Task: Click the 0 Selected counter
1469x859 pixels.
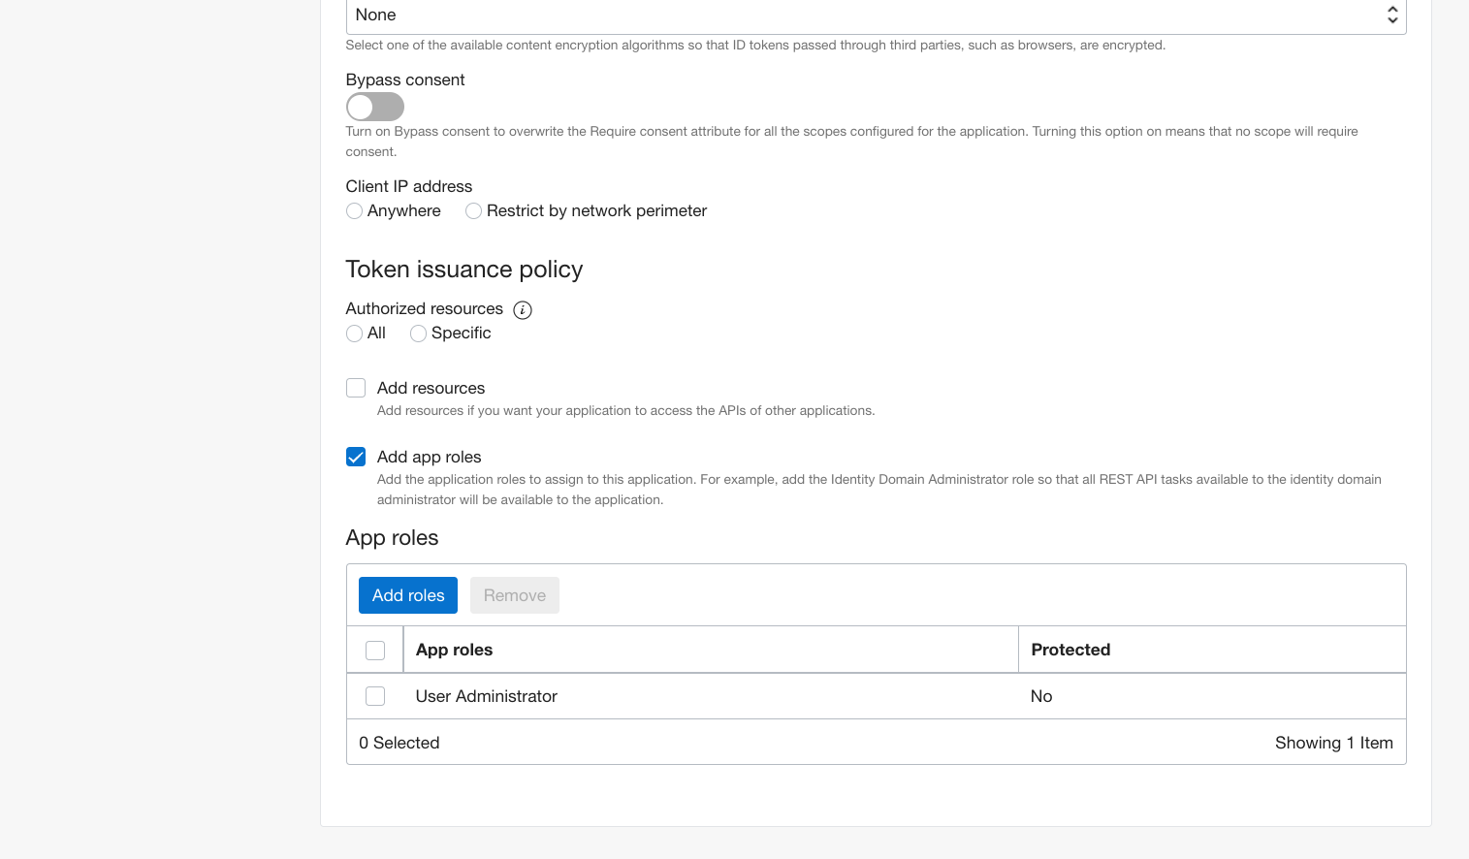Action: pos(399,742)
